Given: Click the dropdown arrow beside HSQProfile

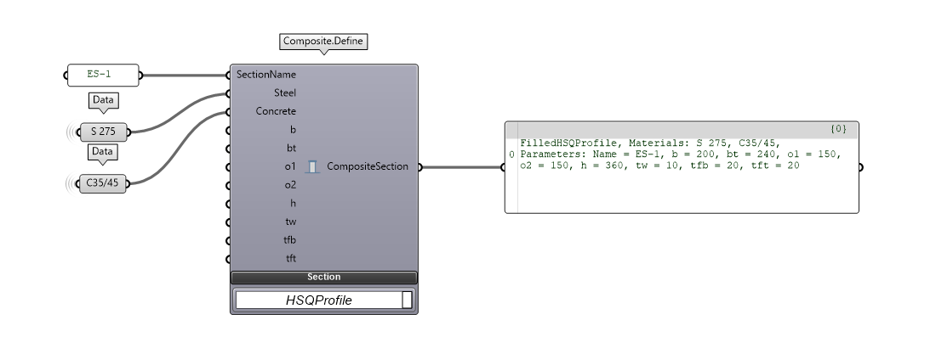Looking at the screenshot, I should coord(407,300).
